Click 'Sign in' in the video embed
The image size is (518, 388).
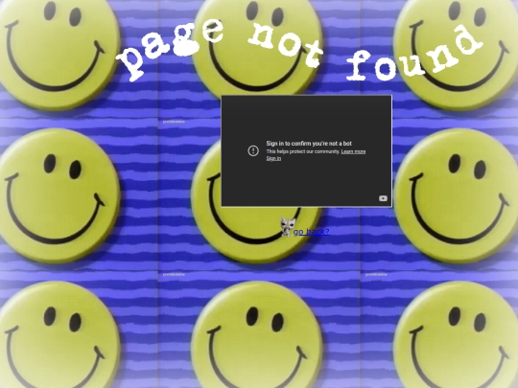(x=273, y=158)
